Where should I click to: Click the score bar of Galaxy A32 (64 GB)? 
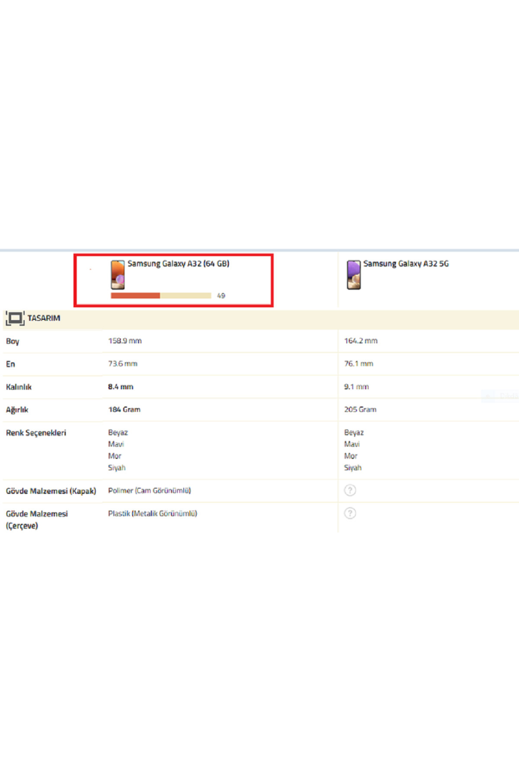(161, 296)
